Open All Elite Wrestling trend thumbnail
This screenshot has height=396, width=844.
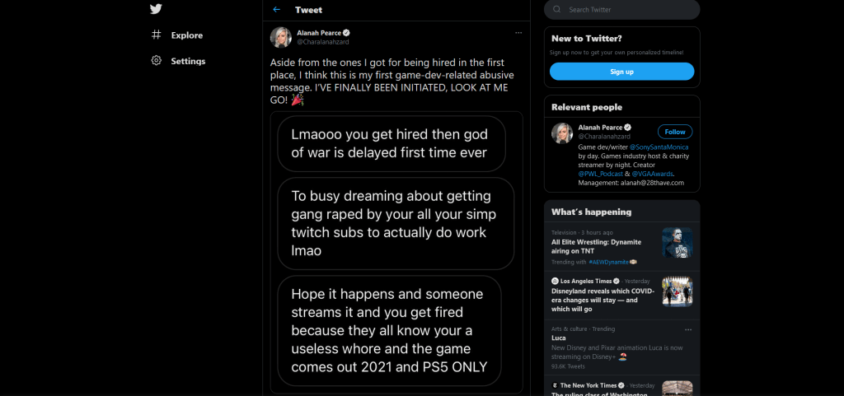tap(677, 242)
